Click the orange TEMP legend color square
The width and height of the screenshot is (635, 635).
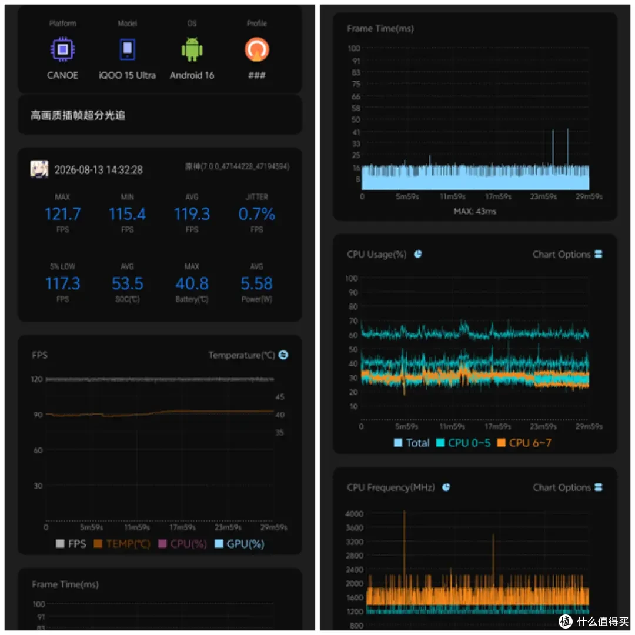[x=98, y=544]
